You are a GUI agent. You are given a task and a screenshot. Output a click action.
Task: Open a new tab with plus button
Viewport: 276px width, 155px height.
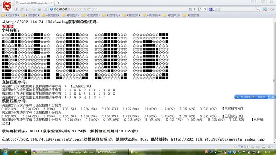(x=58, y=3)
